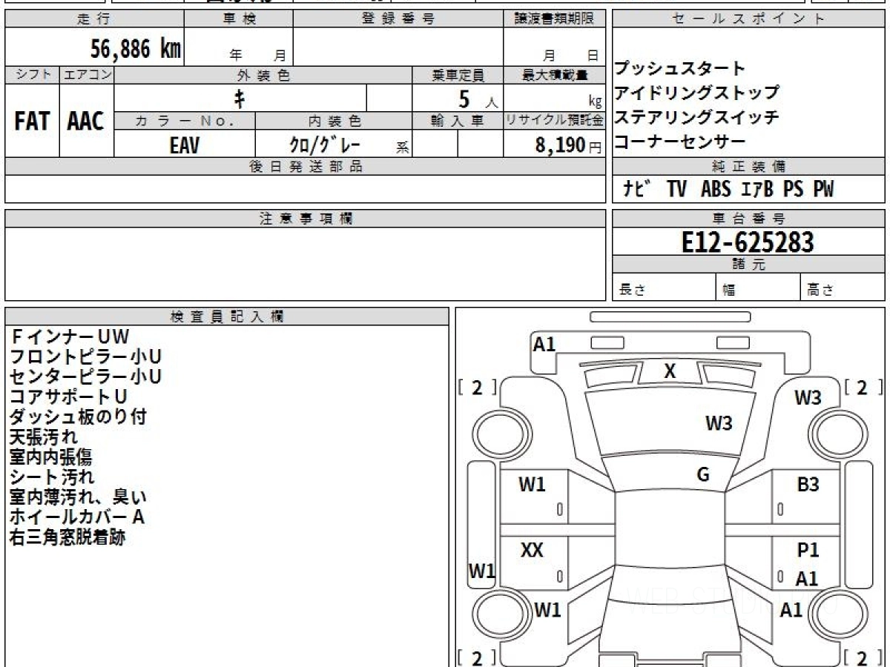Select the 純正装備 header
Screen dimensions: 890x667
pos(749,167)
